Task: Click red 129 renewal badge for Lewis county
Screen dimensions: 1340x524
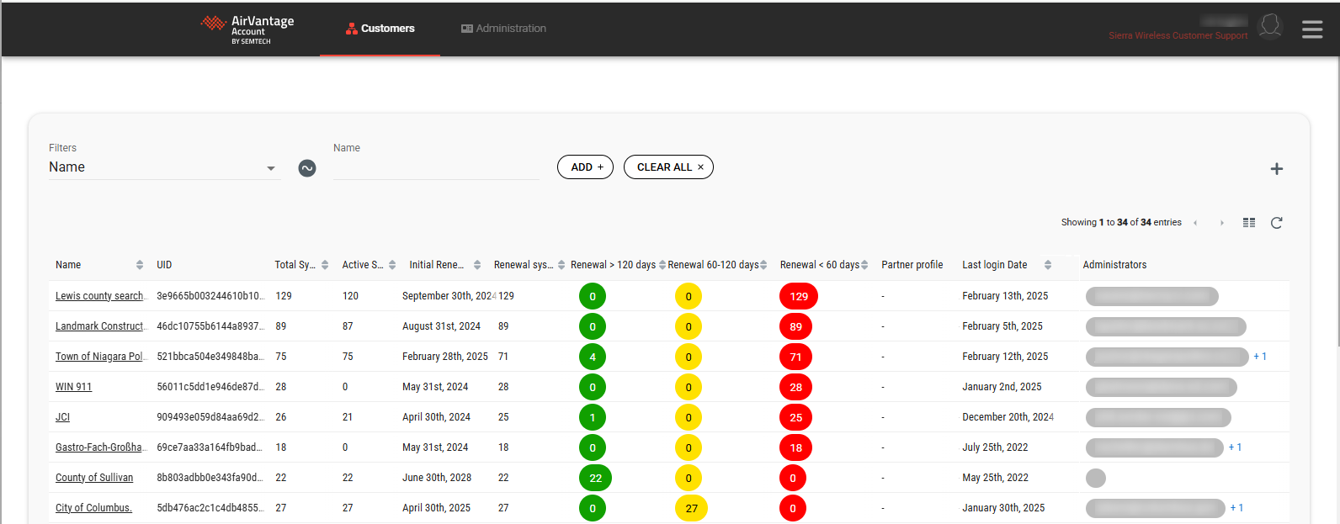Action: (x=798, y=296)
